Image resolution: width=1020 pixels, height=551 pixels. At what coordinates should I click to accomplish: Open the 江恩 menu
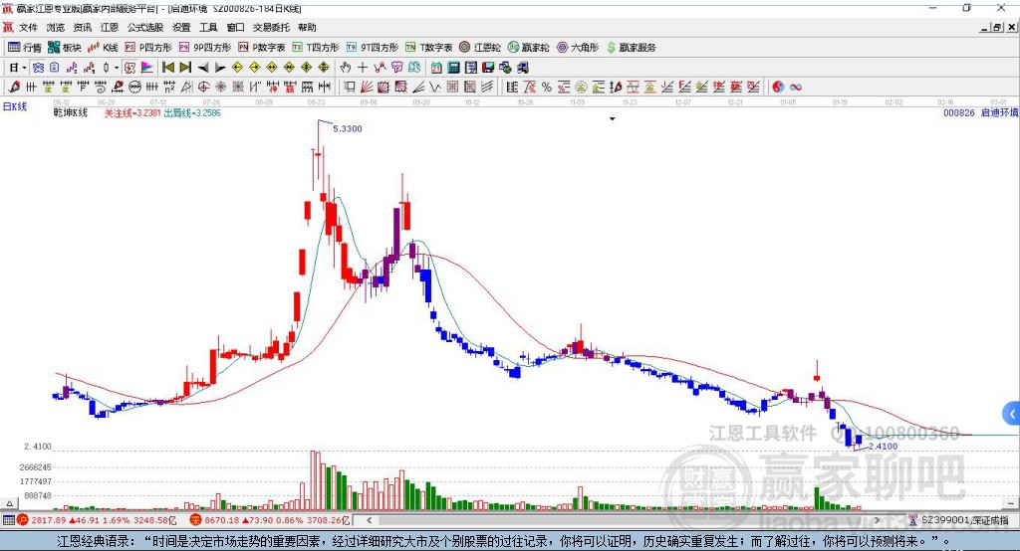click(110, 27)
